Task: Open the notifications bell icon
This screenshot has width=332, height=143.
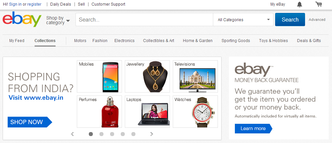Action: (x=299, y=4)
